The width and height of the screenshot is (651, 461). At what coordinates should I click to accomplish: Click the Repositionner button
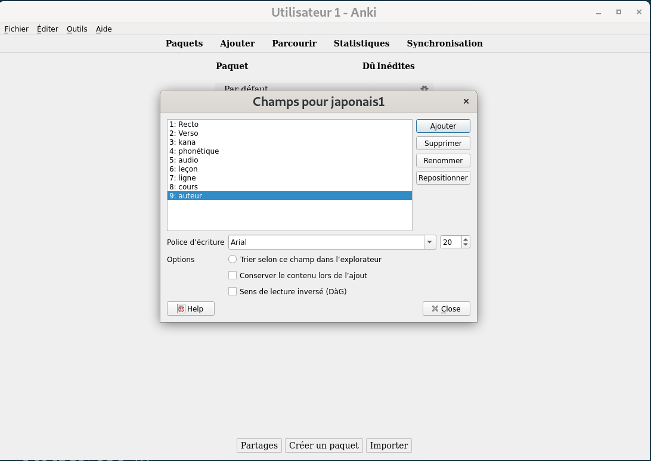point(443,178)
